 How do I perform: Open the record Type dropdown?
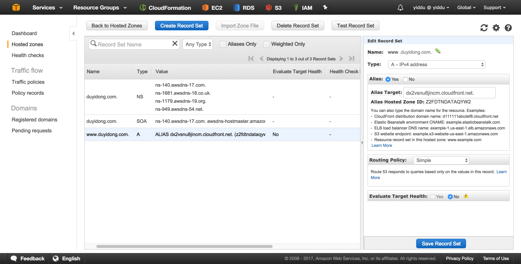click(437, 64)
